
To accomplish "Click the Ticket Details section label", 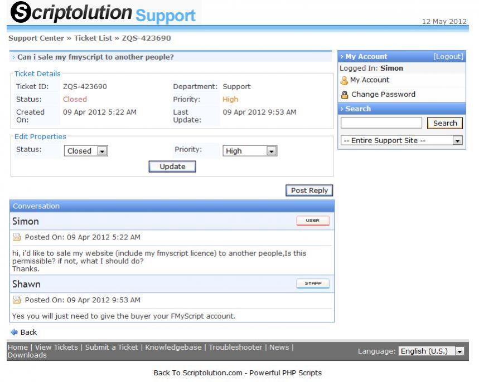I will 37,74.
